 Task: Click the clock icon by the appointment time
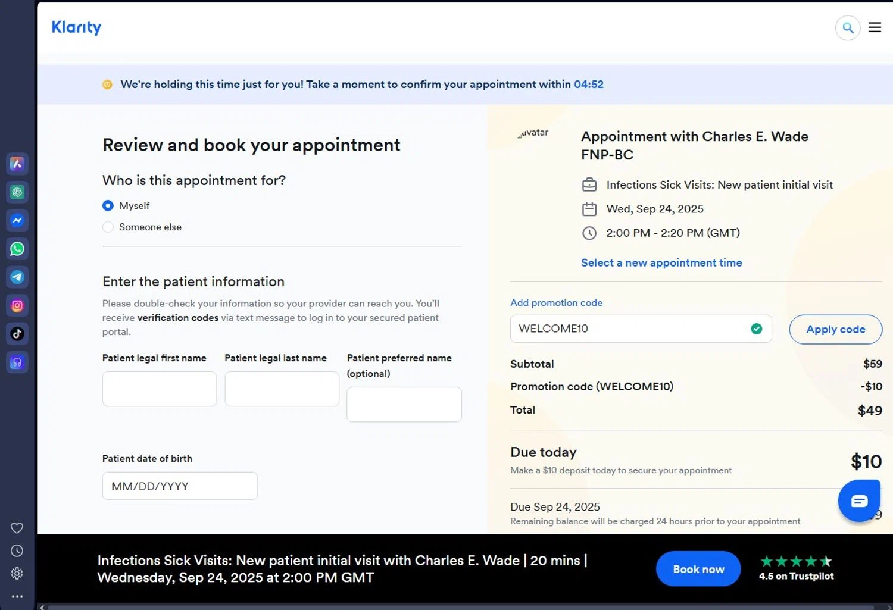coord(589,233)
